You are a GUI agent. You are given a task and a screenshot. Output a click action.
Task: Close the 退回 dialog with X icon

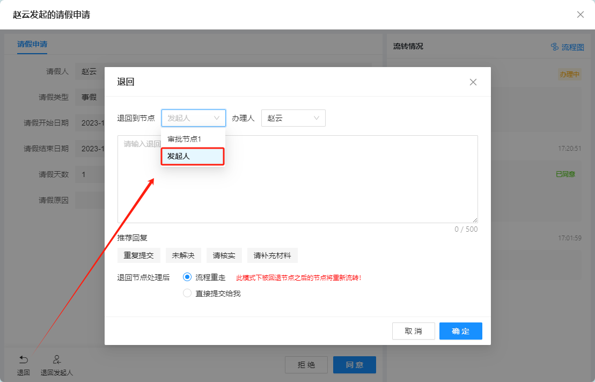click(473, 82)
